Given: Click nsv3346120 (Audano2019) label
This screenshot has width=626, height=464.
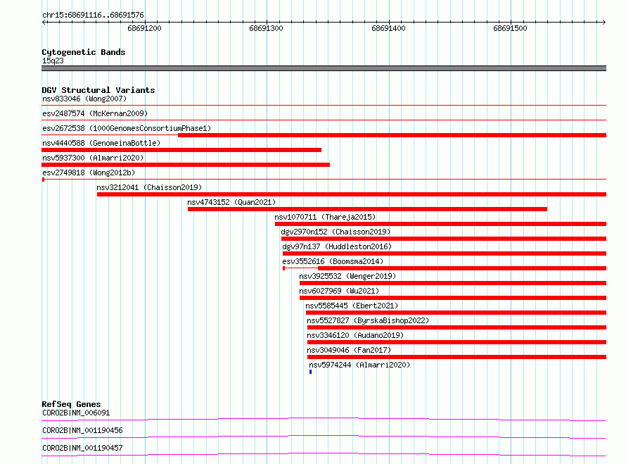Looking at the screenshot, I should point(355,335).
